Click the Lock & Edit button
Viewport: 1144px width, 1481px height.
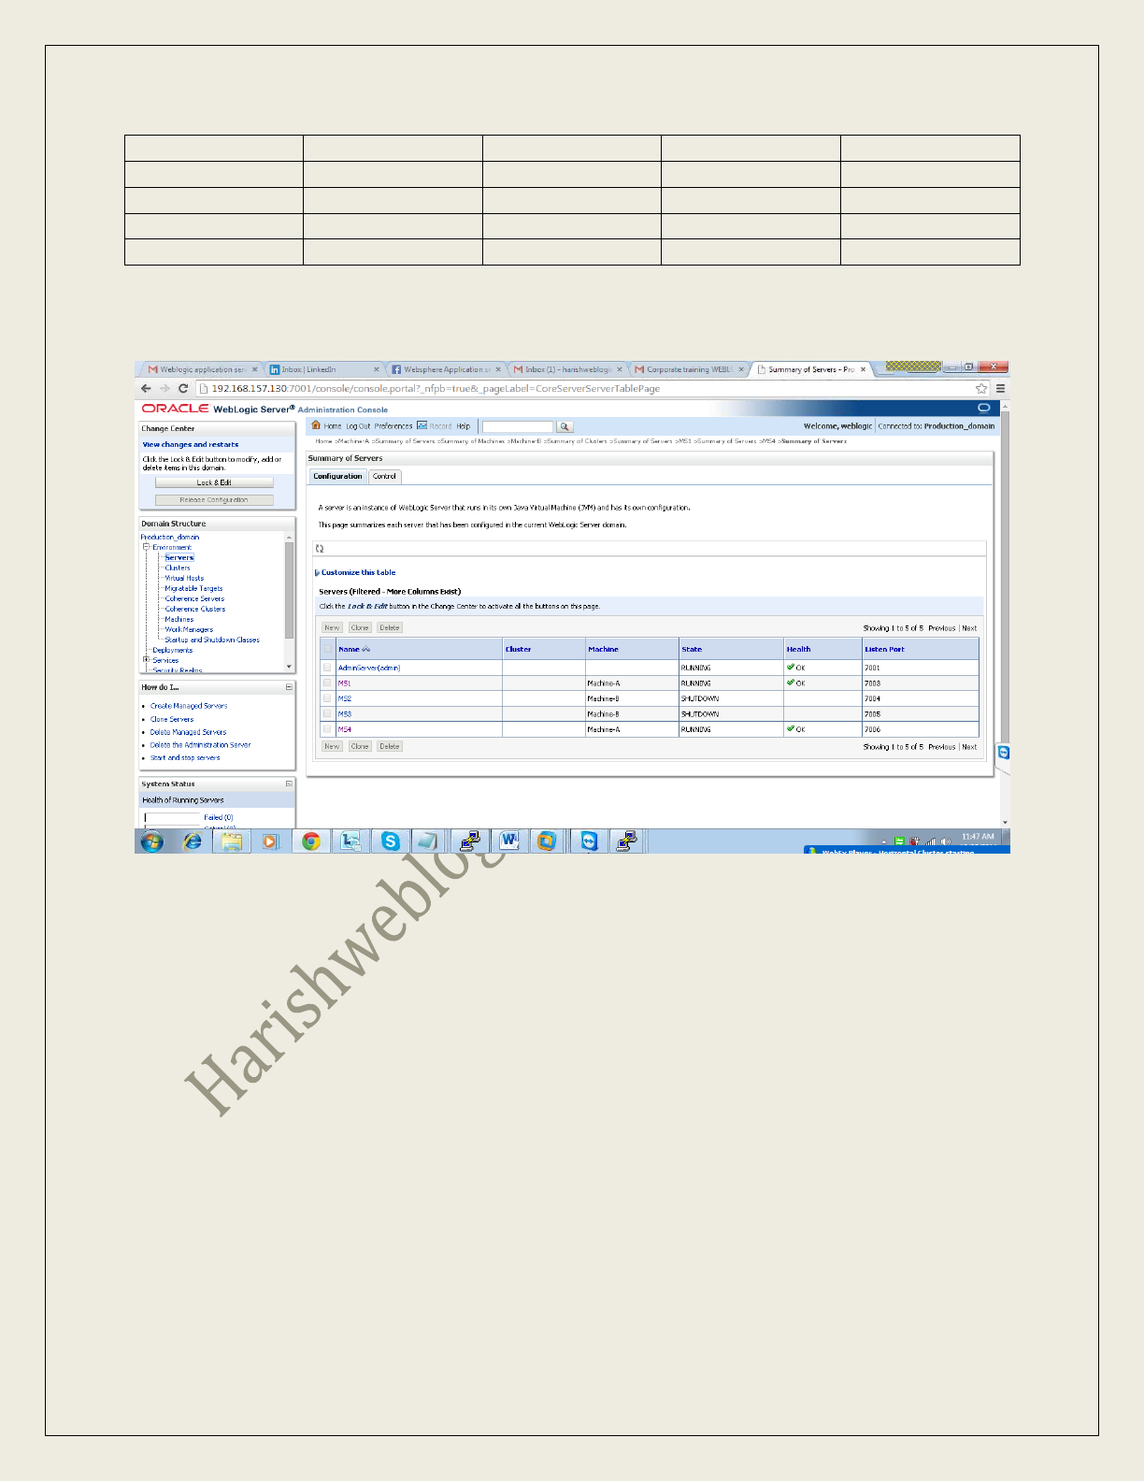[214, 482]
